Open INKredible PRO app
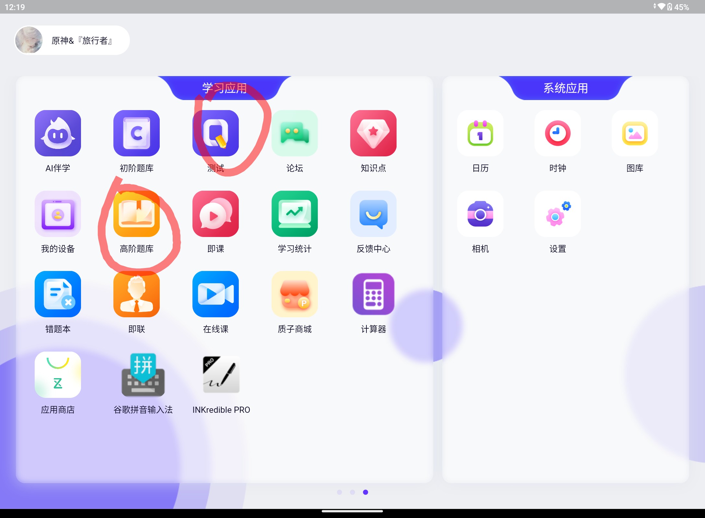The width and height of the screenshot is (705, 518). [221, 375]
